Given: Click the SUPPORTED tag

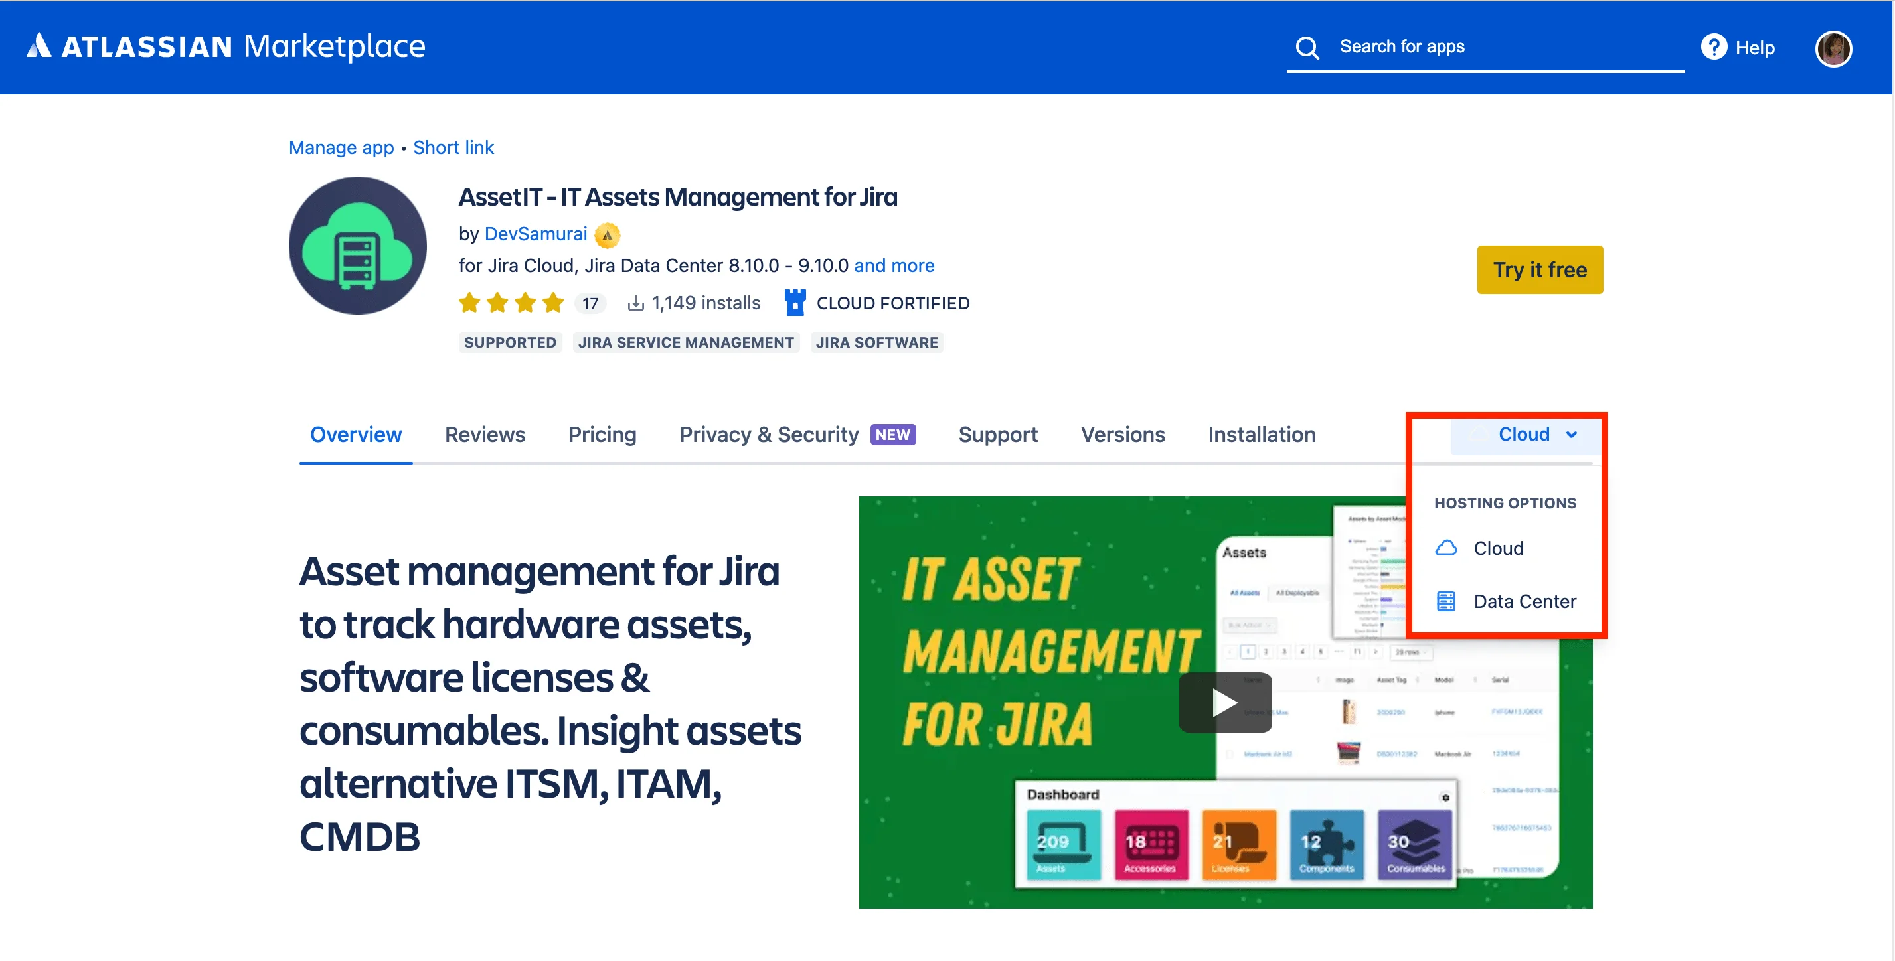Looking at the screenshot, I should coord(510,342).
